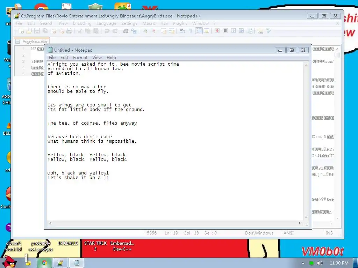Open the Language menu in Notepad++
Screen dimensions: 358x268
[x=106, y=23]
